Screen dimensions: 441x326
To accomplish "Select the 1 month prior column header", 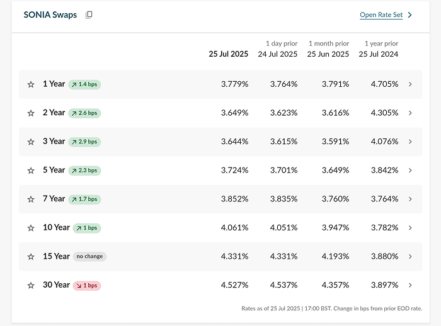I will pyautogui.click(x=328, y=49).
